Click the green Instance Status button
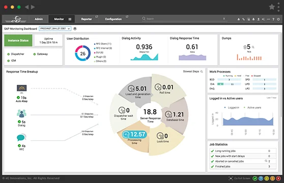 coord(18,41)
